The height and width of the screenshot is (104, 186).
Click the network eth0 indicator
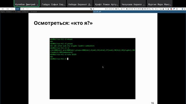click(x=128, y=9)
